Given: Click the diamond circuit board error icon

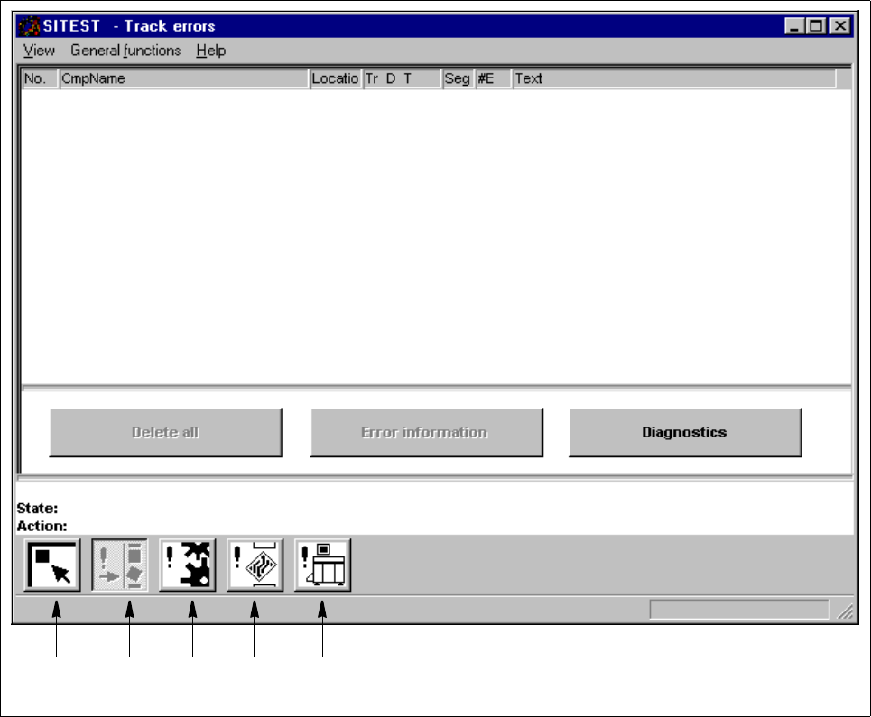Looking at the screenshot, I should coord(255,565).
